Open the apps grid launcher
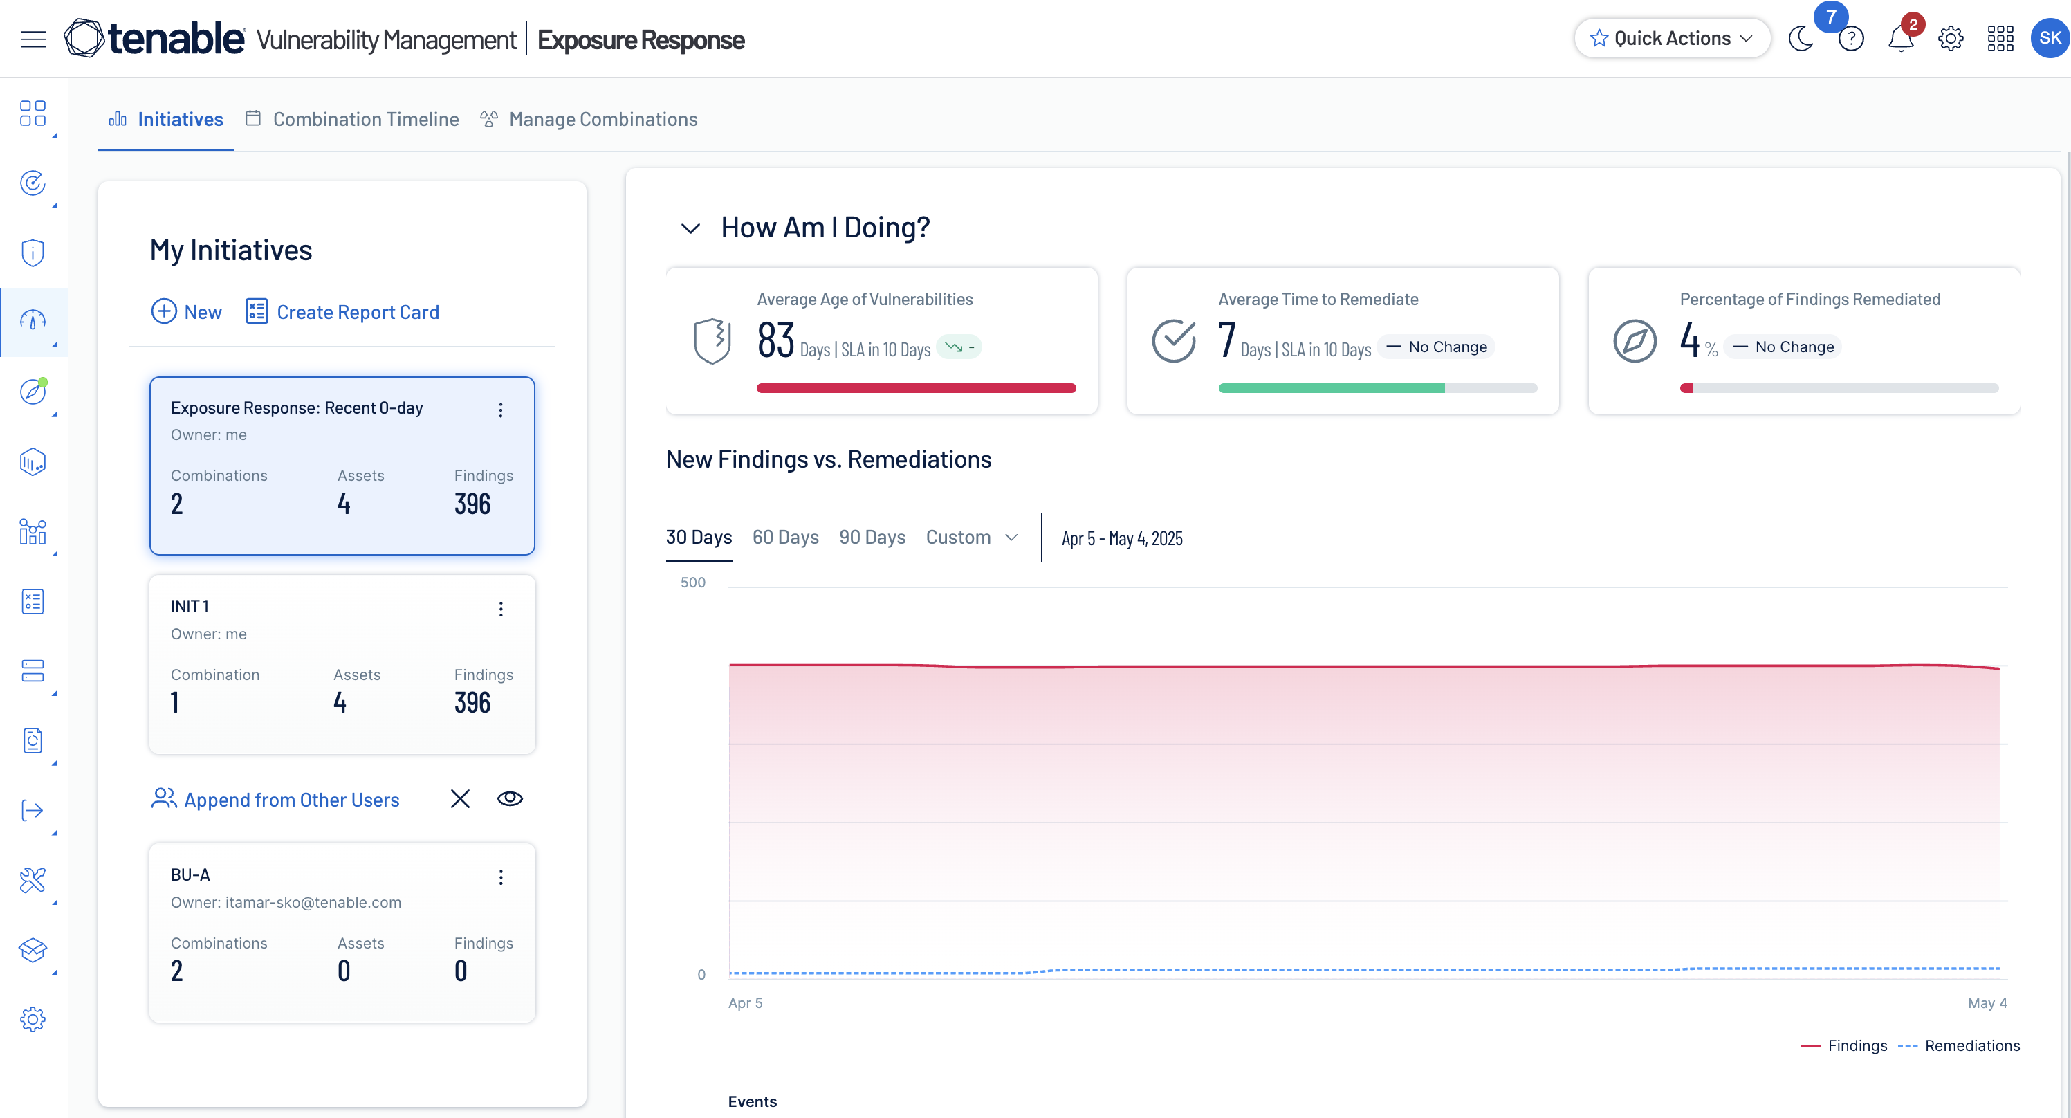 [2000, 39]
